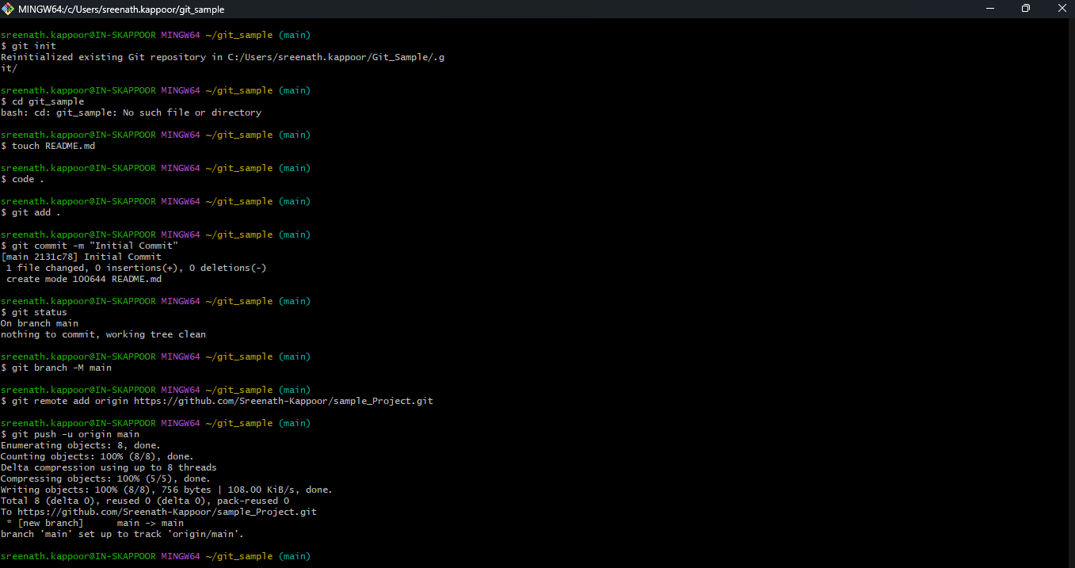Image resolution: width=1075 pixels, height=568 pixels.
Task: Open the GitHub sample_Project.git remote URL
Action: coord(283,400)
